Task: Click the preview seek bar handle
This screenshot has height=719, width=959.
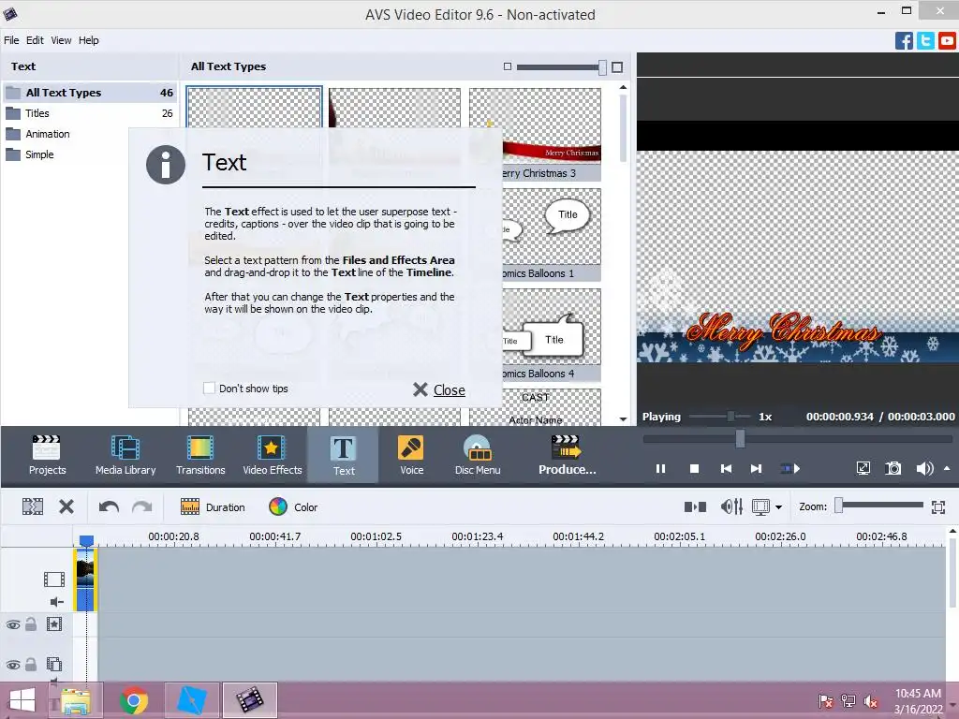Action: click(740, 438)
